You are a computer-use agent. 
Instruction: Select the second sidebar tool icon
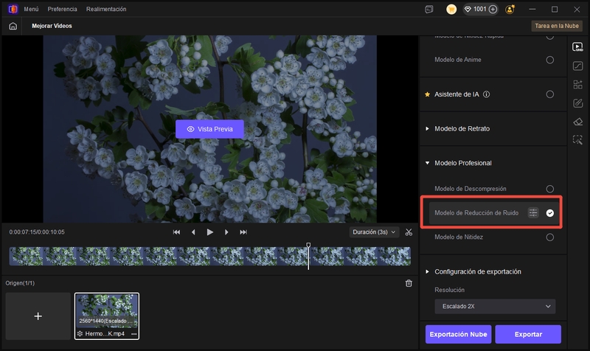coord(577,66)
